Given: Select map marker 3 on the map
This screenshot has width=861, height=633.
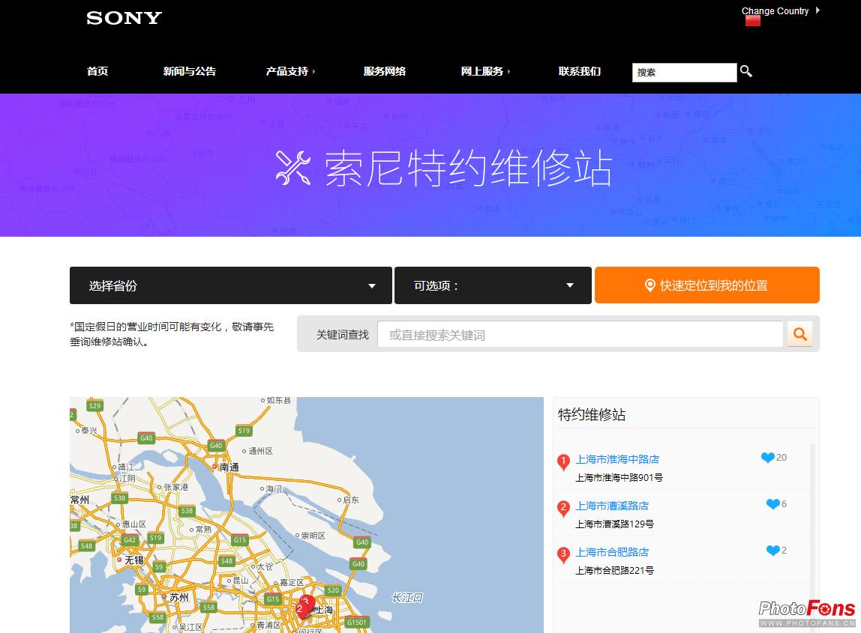Looking at the screenshot, I should tap(307, 602).
